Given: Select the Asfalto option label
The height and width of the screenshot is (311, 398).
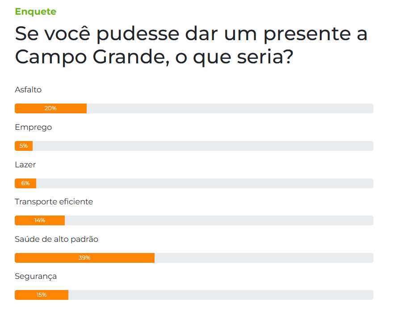Looking at the screenshot, I should point(28,90).
